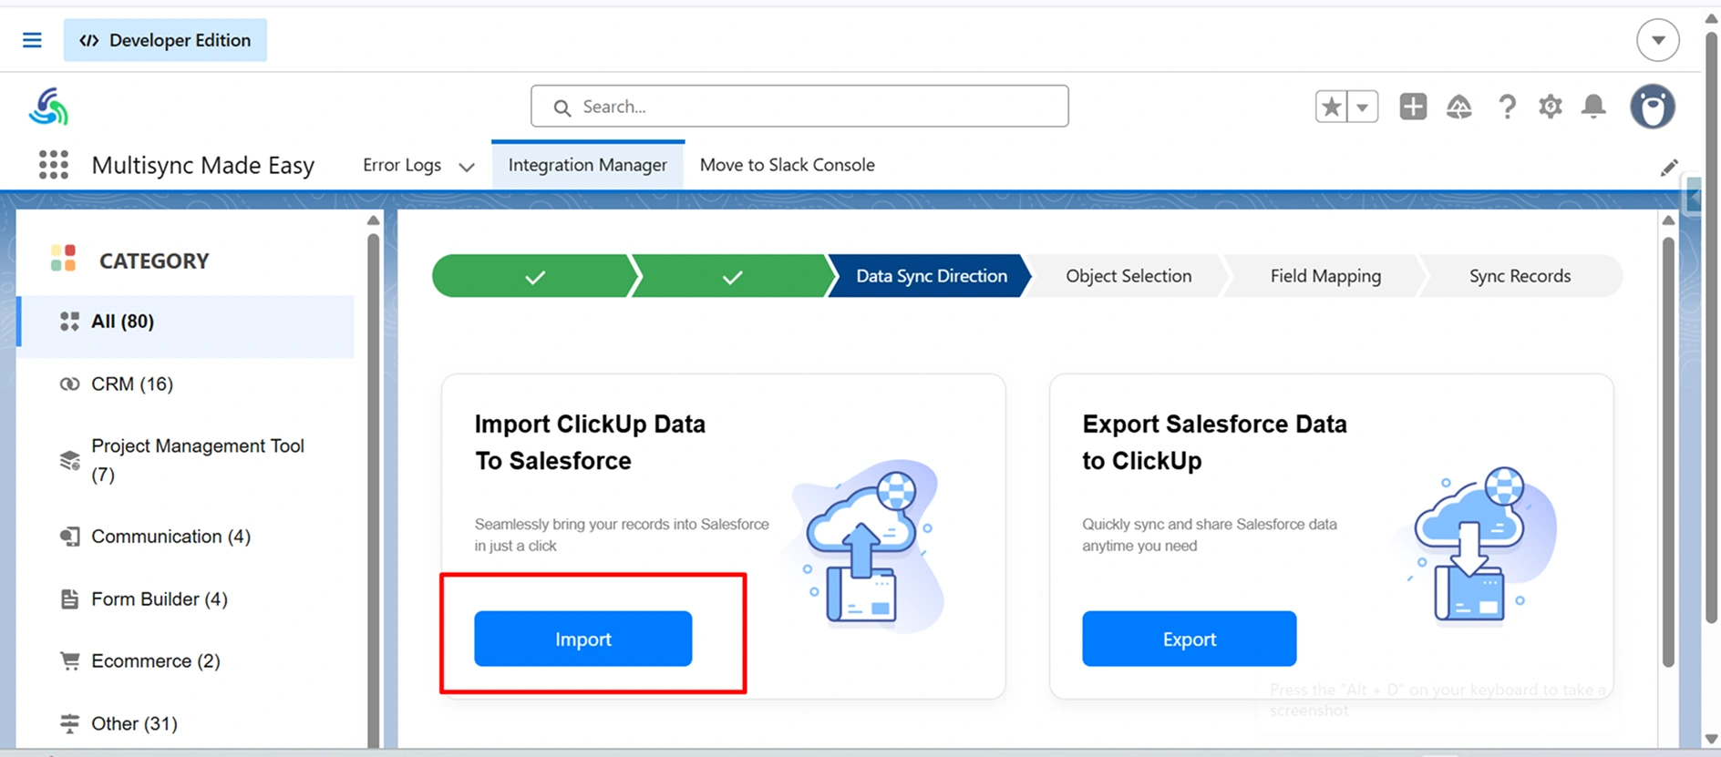Click the document icon beside Form Builder

pyautogui.click(x=69, y=599)
